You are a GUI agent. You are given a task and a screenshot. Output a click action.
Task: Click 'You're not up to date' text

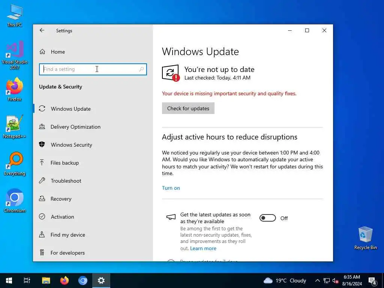219,69
